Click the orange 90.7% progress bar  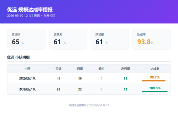pos(155,81)
